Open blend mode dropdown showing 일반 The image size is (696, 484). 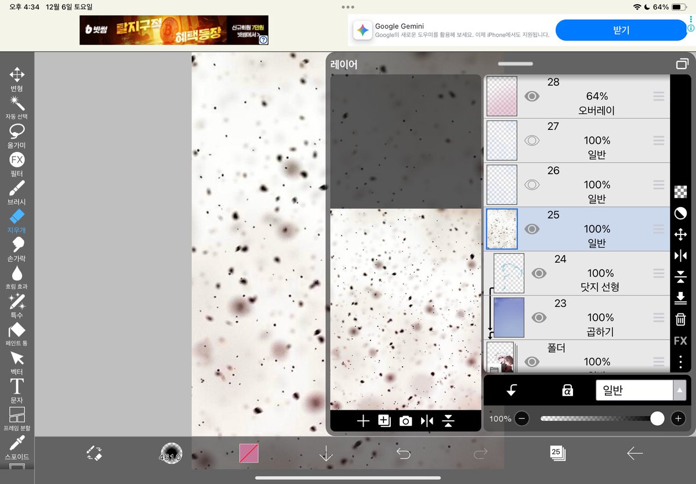(x=641, y=391)
